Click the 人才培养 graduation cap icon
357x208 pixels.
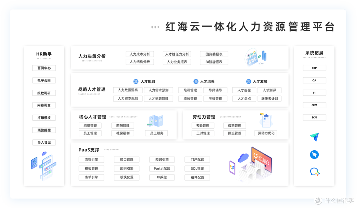[196, 81]
